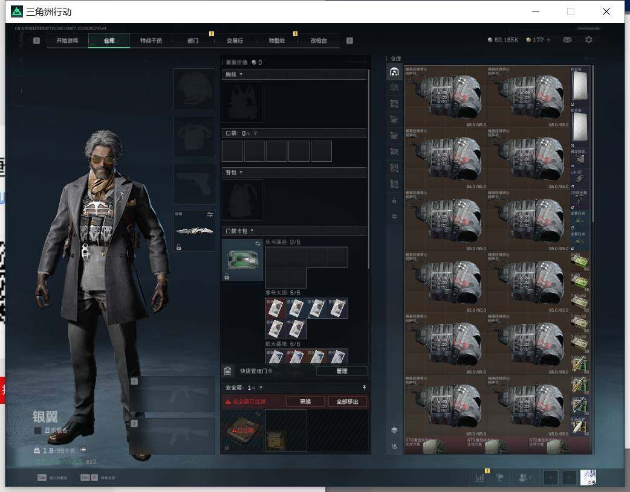The height and width of the screenshot is (492, 630).
Task: Open storage sidebar gear settings
Action: (394, 216)
